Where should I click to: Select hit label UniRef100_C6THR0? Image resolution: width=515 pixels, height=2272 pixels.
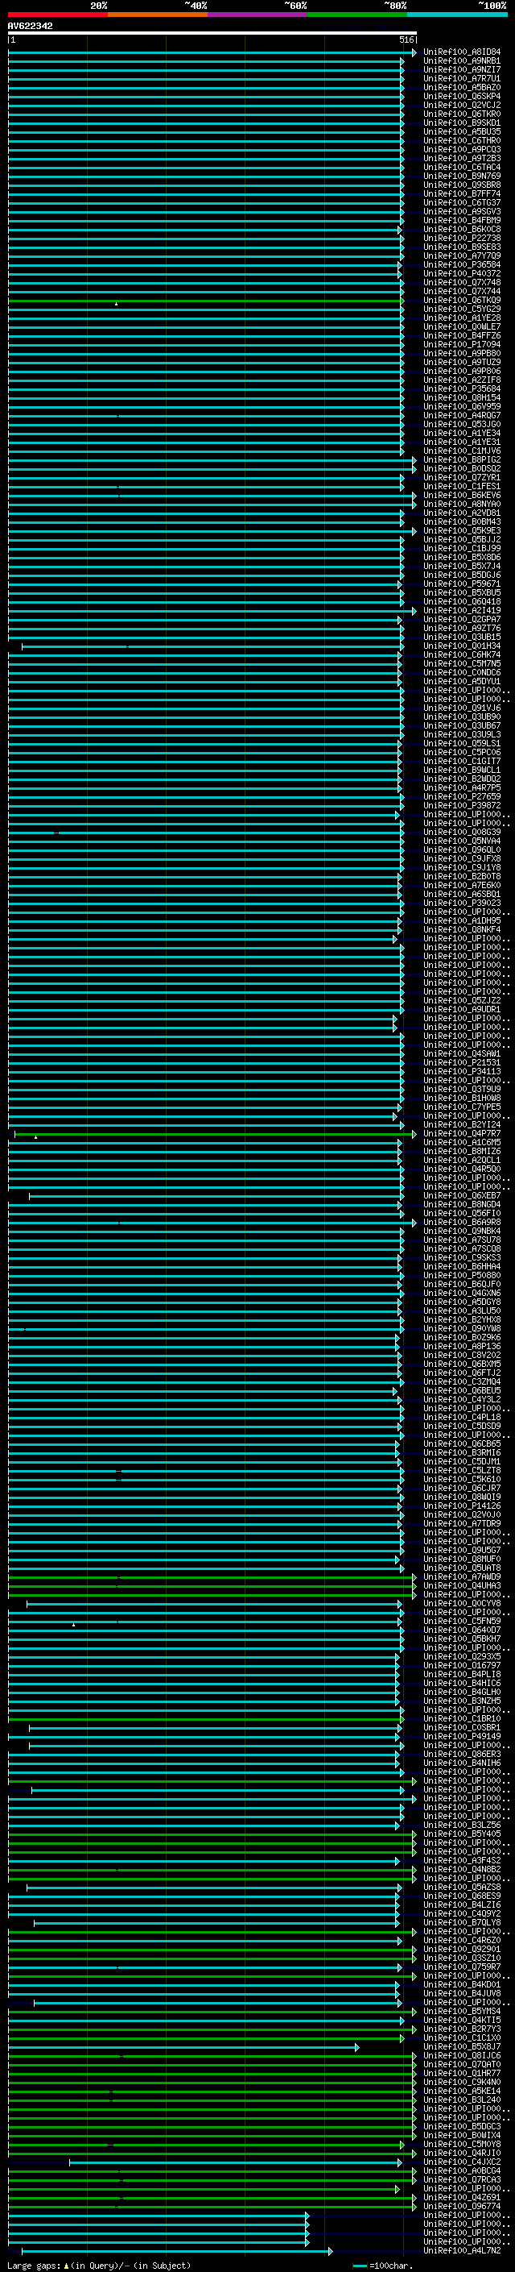tap(462, 140)
